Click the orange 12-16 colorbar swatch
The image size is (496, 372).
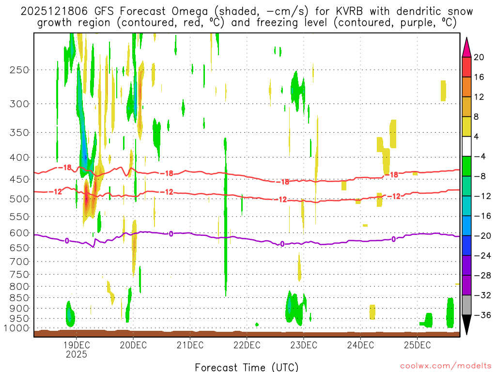click(x=466, y=87)
